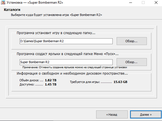Continue with the Далее » button

pyautogui.click(x=146, y=115)
